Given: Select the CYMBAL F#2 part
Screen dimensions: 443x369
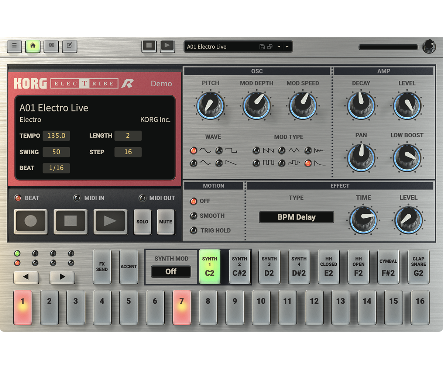Looking at the screenshot, I should 388,266.
